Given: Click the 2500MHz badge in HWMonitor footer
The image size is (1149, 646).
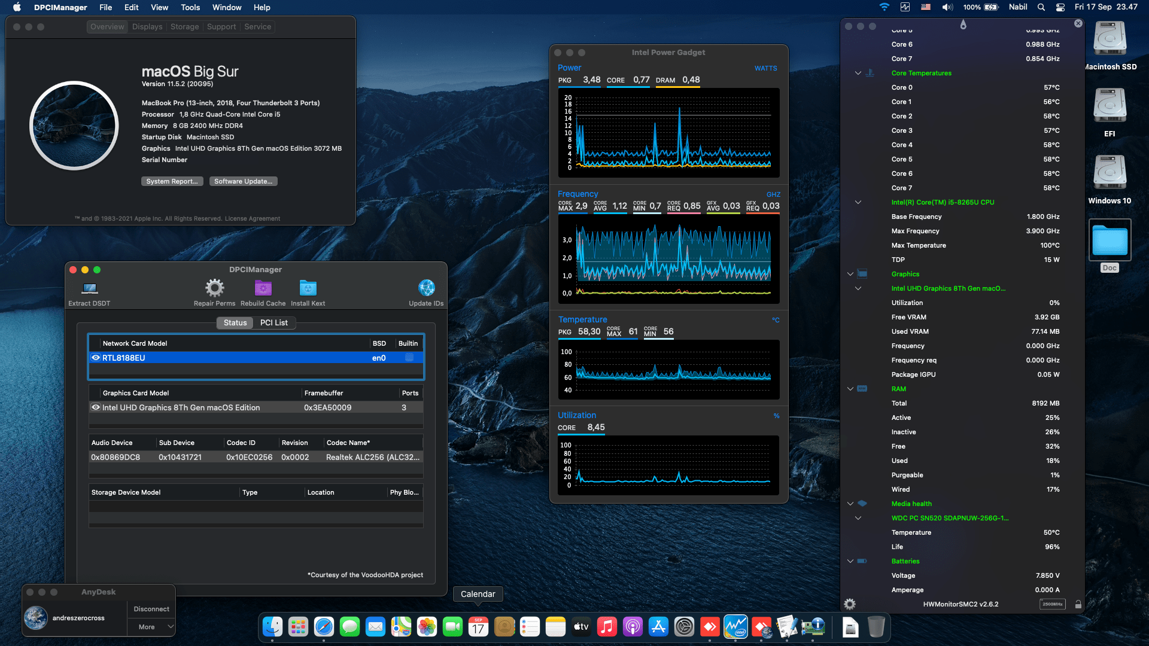Looking at the screenshot, I should (1052, 604).
